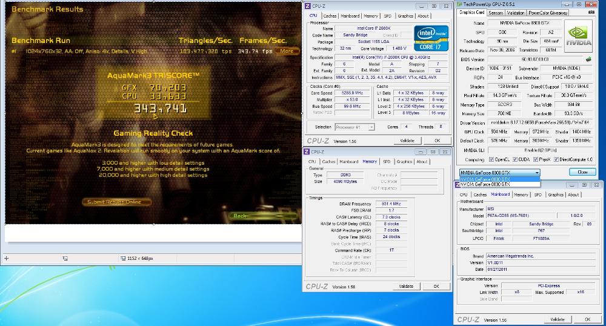Open Memory tab in the CPU-Z Mainboard window
Screen dimensions: 606x326
521,195
